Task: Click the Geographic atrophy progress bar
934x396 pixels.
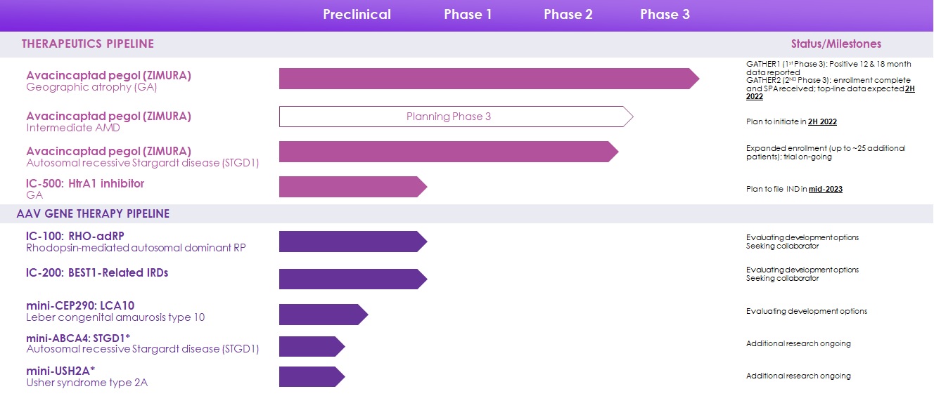Action: pos(485,79)
